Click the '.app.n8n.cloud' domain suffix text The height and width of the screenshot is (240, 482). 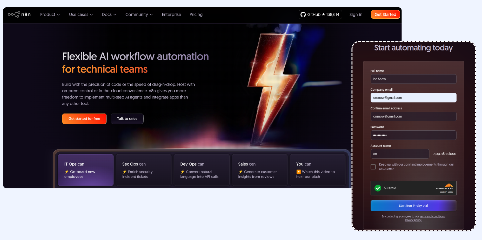tap(445, 154)
